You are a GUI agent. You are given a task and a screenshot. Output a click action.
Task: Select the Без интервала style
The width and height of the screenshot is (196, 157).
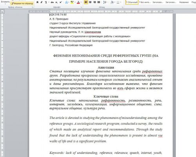[145, 2]
